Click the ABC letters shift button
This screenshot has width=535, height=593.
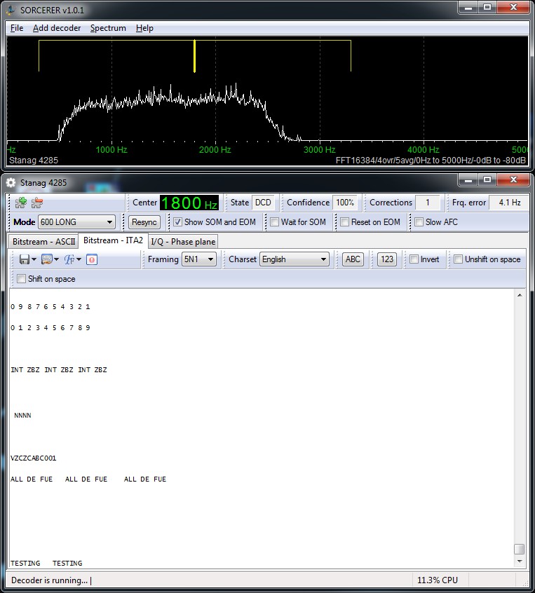(x=353, y=259)
